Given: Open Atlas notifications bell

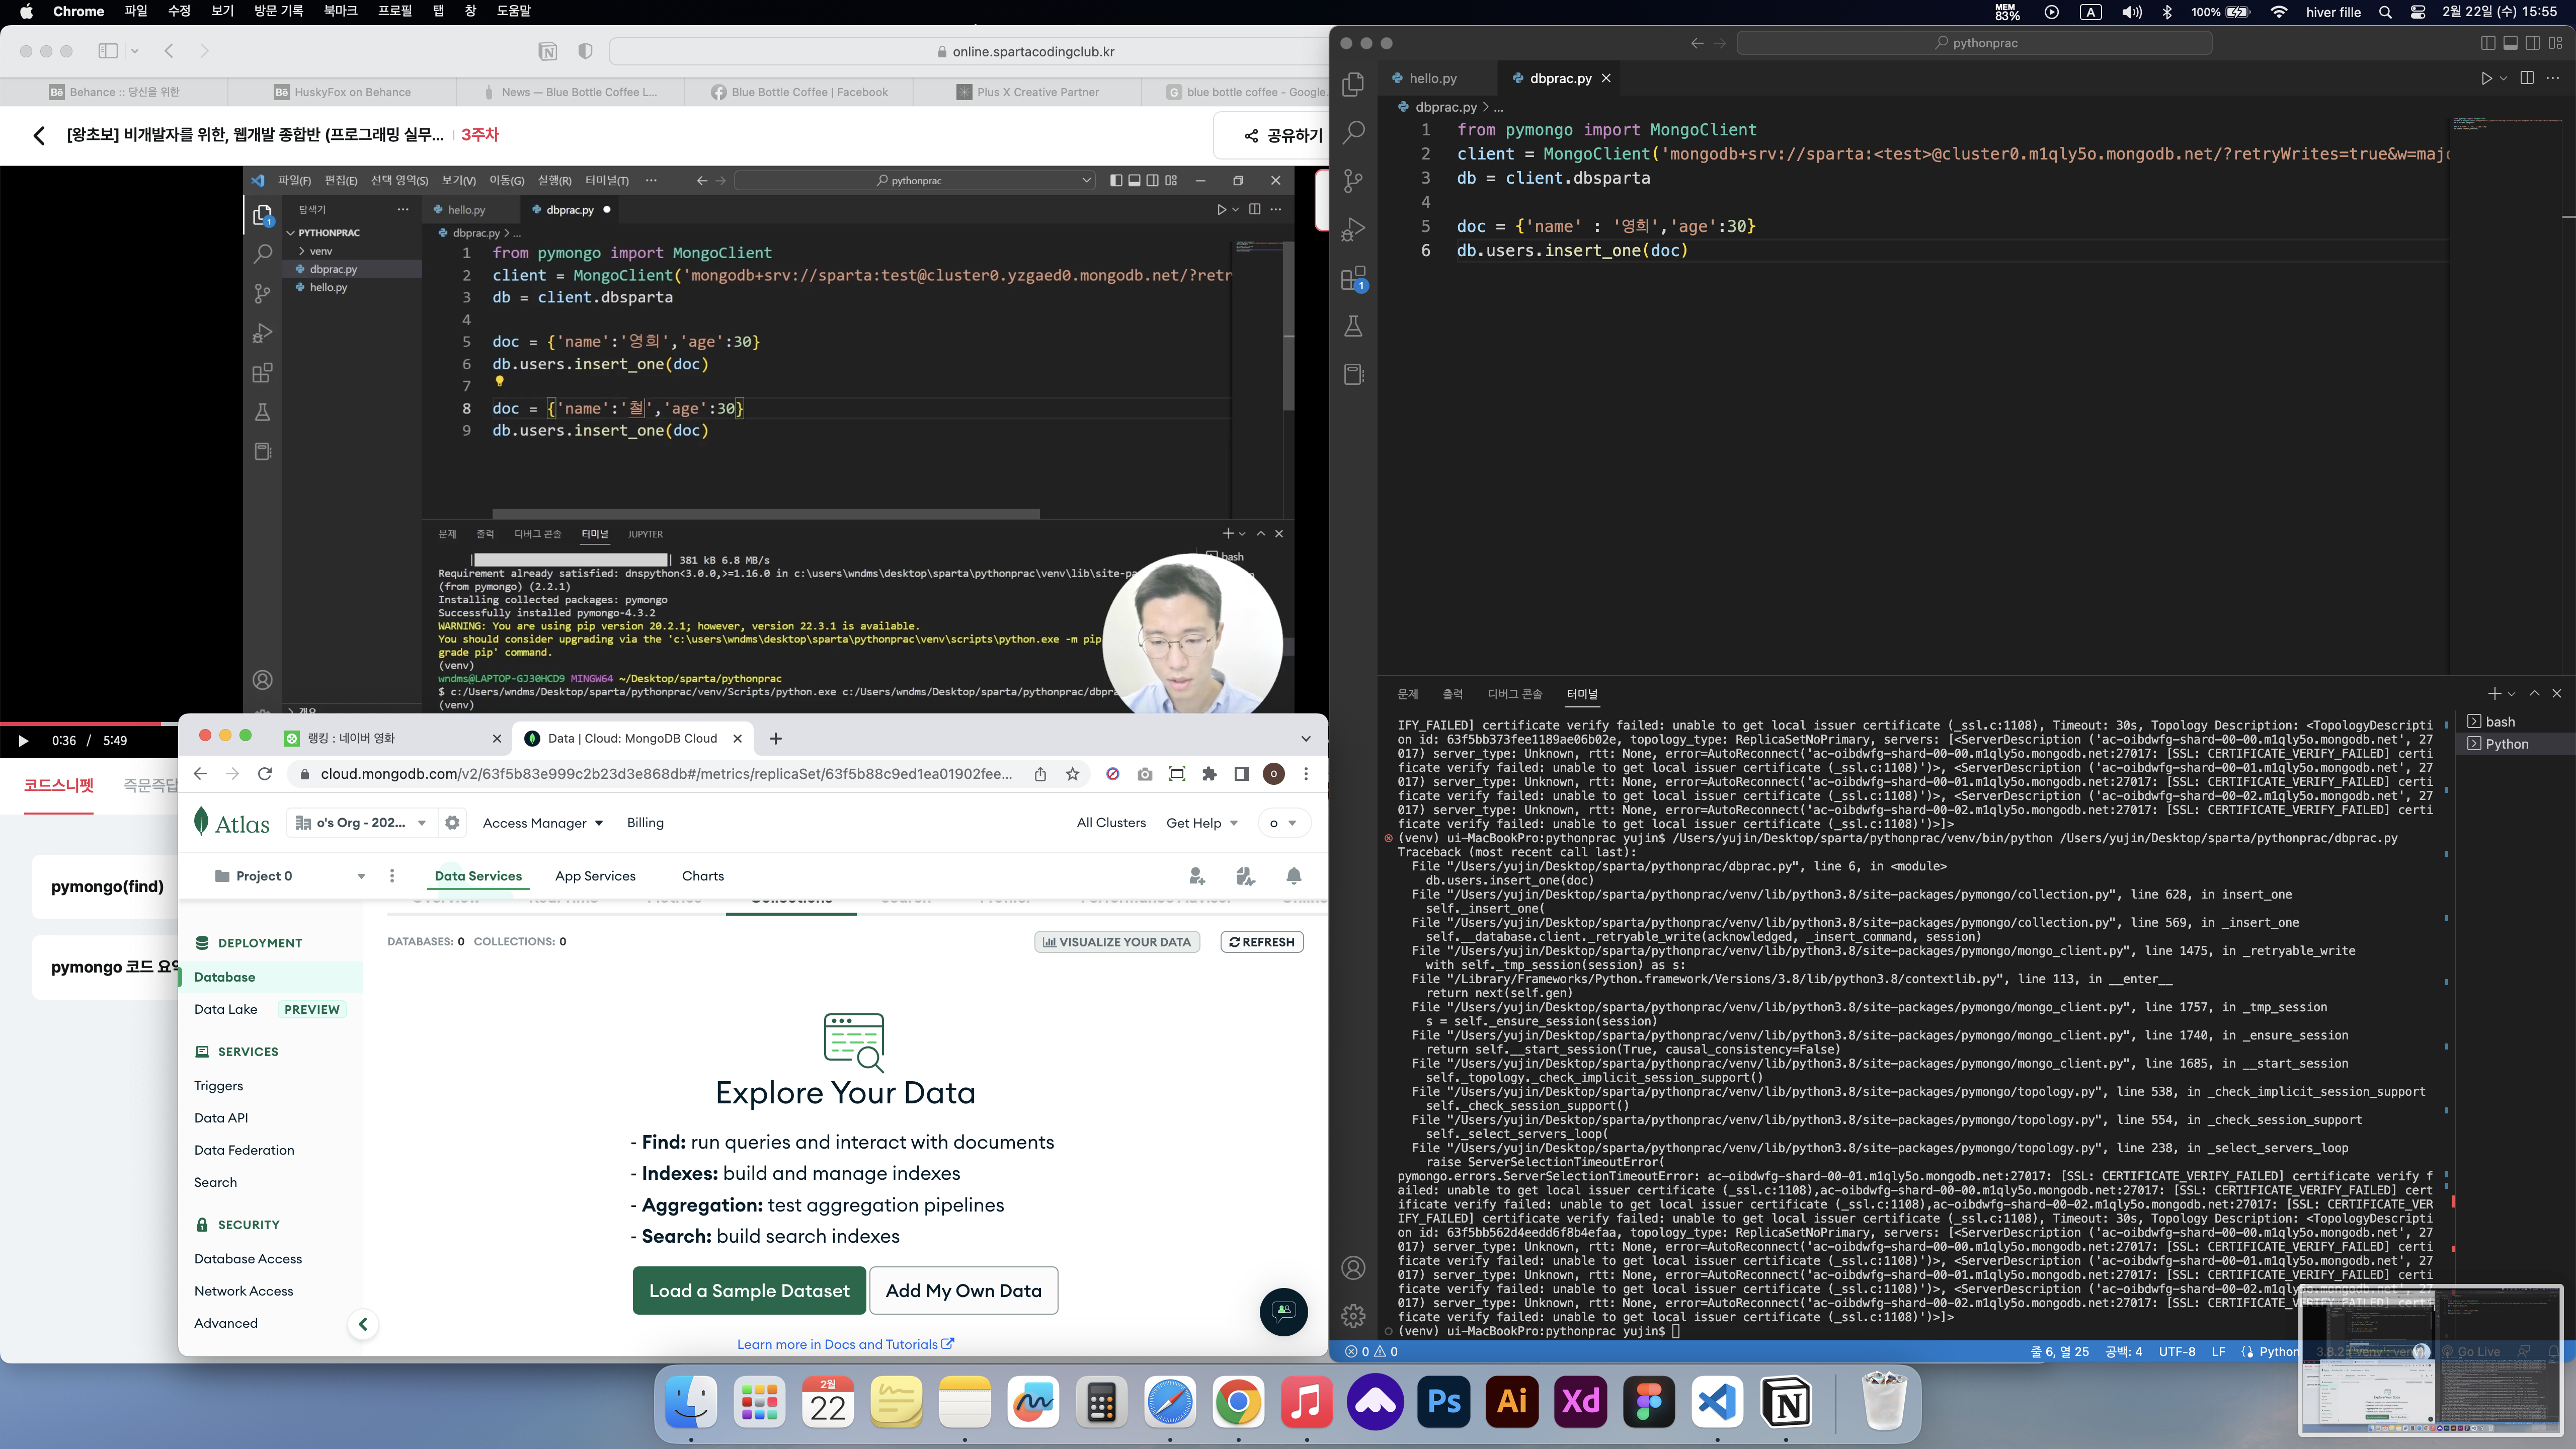Looking at the screenshot, I should [x=1294, y=877].
